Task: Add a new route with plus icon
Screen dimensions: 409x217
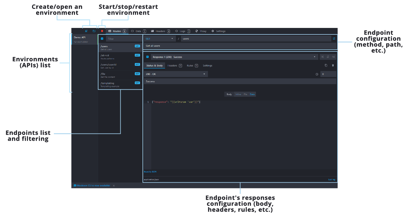Action: tap(102, 39)
